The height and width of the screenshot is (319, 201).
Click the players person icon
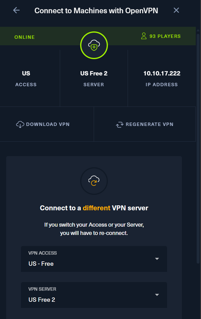pyautogui.click(x=144, y=36)
